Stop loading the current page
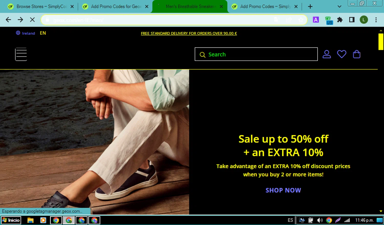 (32, 20)
